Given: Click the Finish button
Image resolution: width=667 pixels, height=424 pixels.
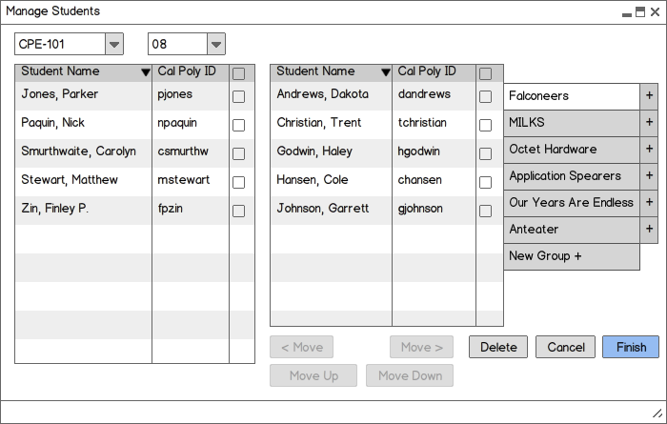Looking at the screenshot, I should click(x=631, y=347).
